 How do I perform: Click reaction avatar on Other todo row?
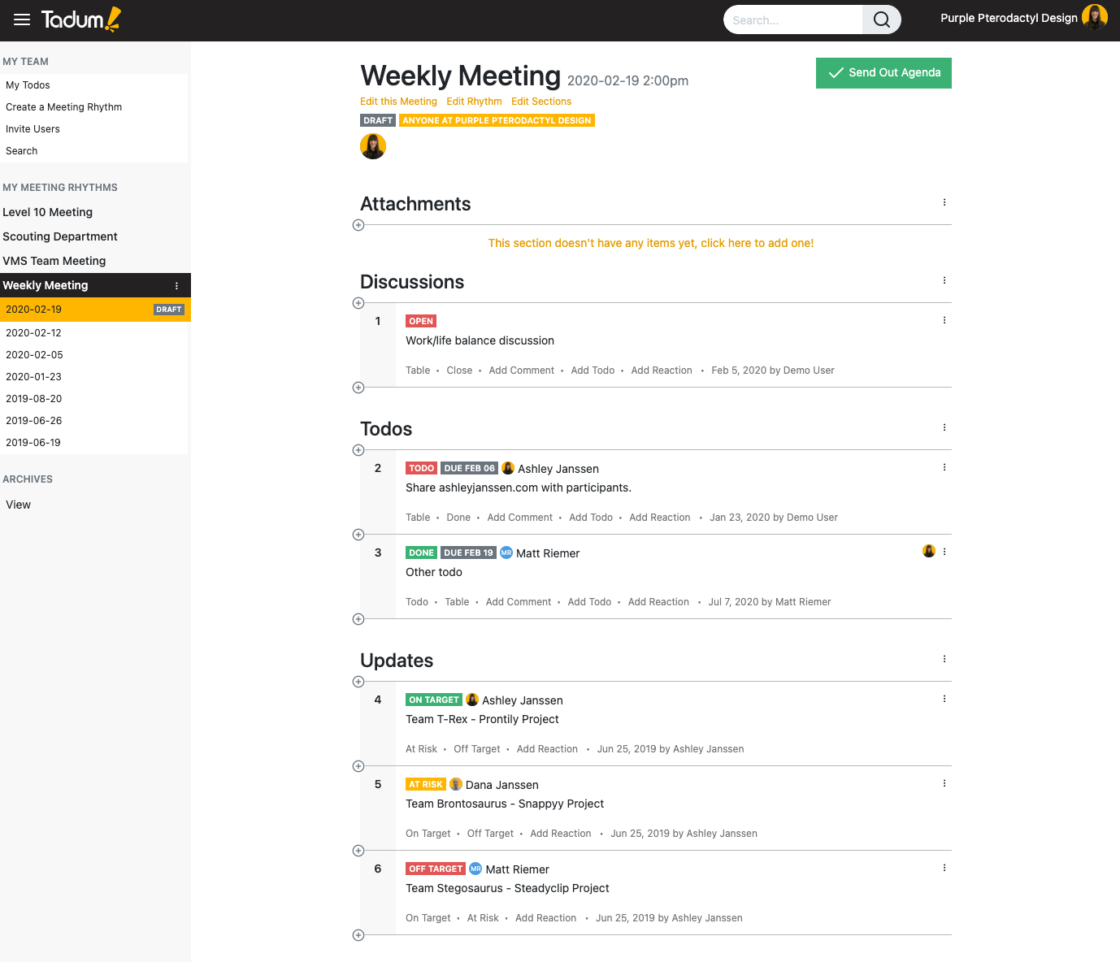(929, 551)
